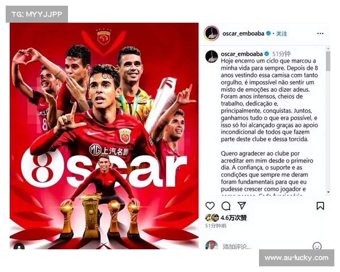This screenshot has width=340, height=272.
Task: Like the post with heart icon
Action: 210,206
